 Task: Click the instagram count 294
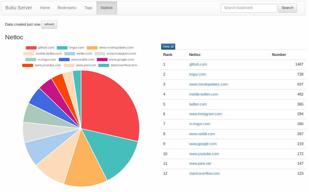300,114
